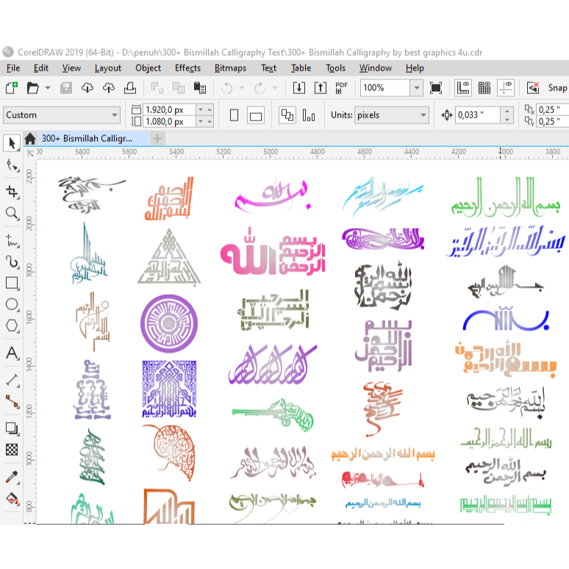This screenshot has width=569, height=569.
Task: Open the zoom level 100% dropdown
Action: point(416,87)
